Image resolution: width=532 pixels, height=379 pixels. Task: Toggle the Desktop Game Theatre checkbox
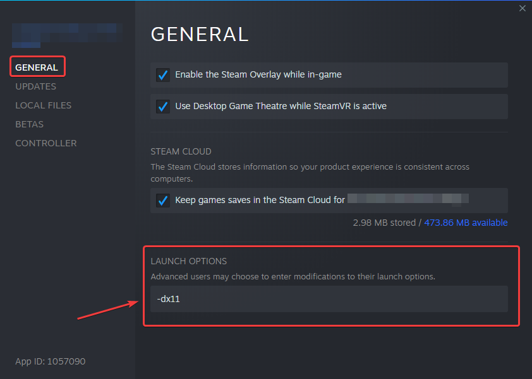pos(163,107)
